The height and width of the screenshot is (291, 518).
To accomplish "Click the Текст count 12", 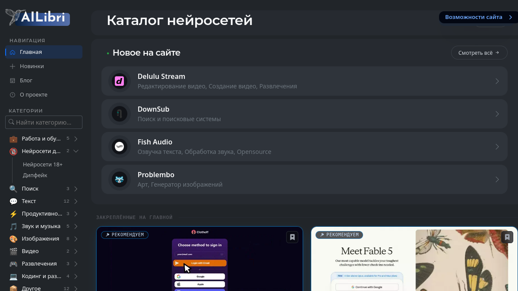I will tap(66, 201).
